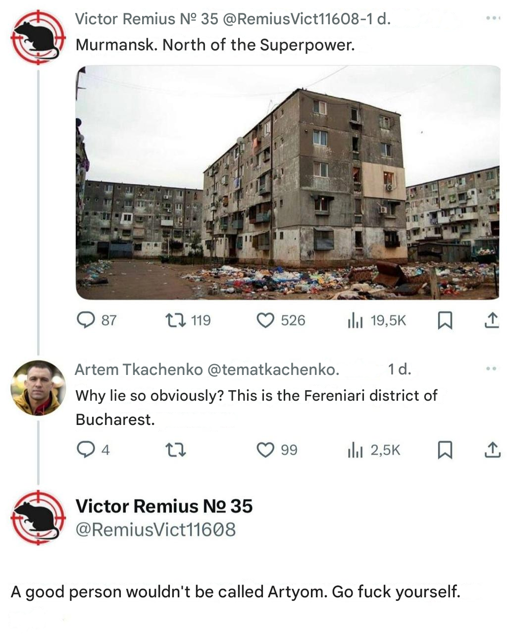View analytics showing 19,5K views
Screen dimensions: 507x634
click(376, 321)
